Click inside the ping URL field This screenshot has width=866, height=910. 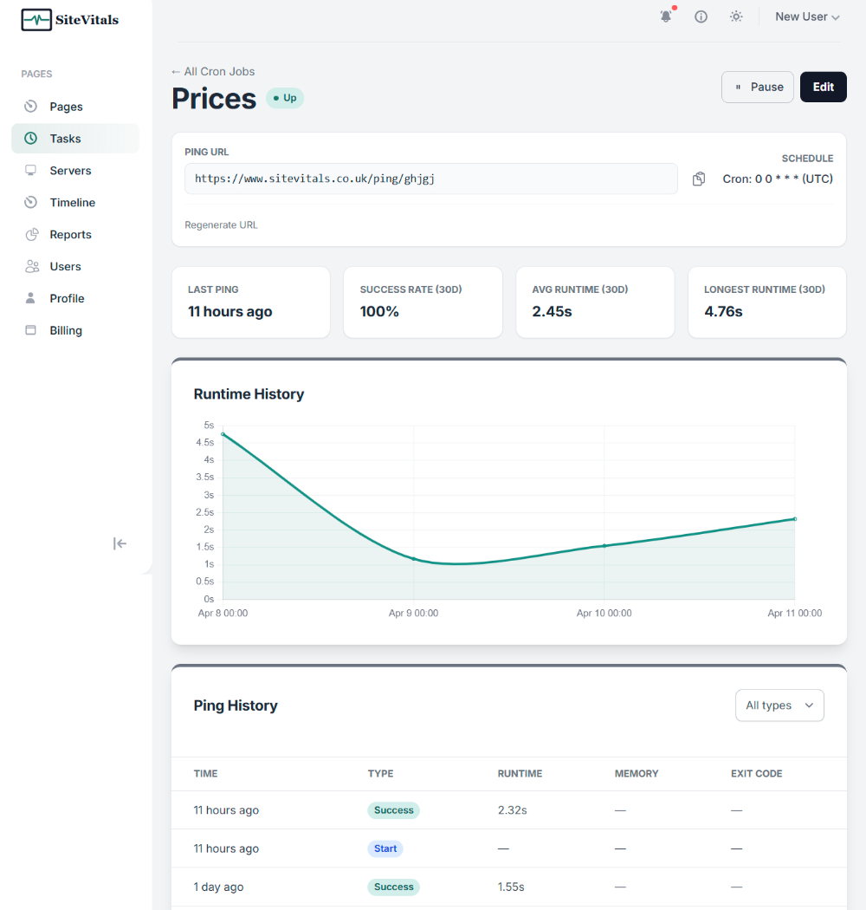pos(430,179)
